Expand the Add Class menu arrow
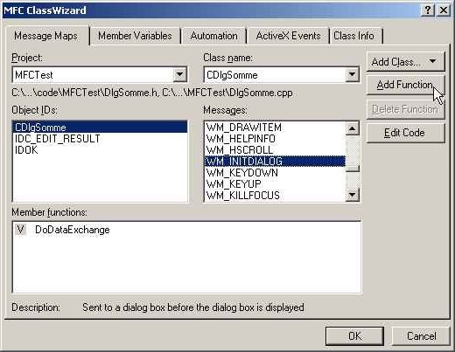Screen dimensions: 455x352 coord(432,61)
